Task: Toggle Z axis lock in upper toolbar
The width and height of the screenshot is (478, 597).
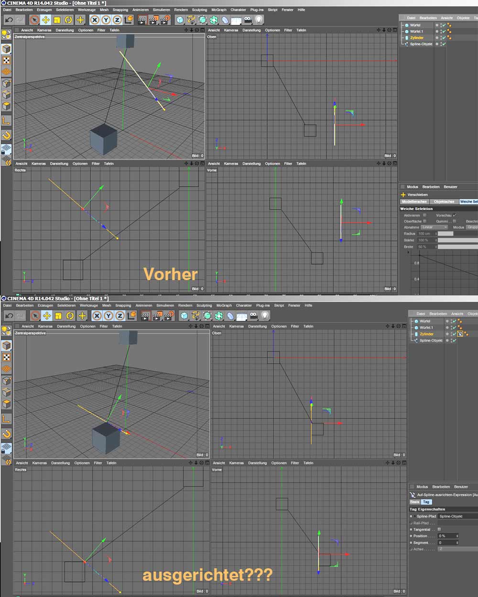Action: pos(118,20)
